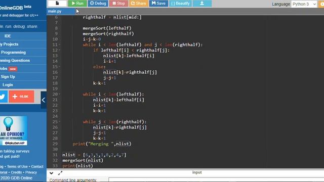This screenshot has height=182, width=324.
Task: Start debugging with Debug button
Action: [98, 4]
